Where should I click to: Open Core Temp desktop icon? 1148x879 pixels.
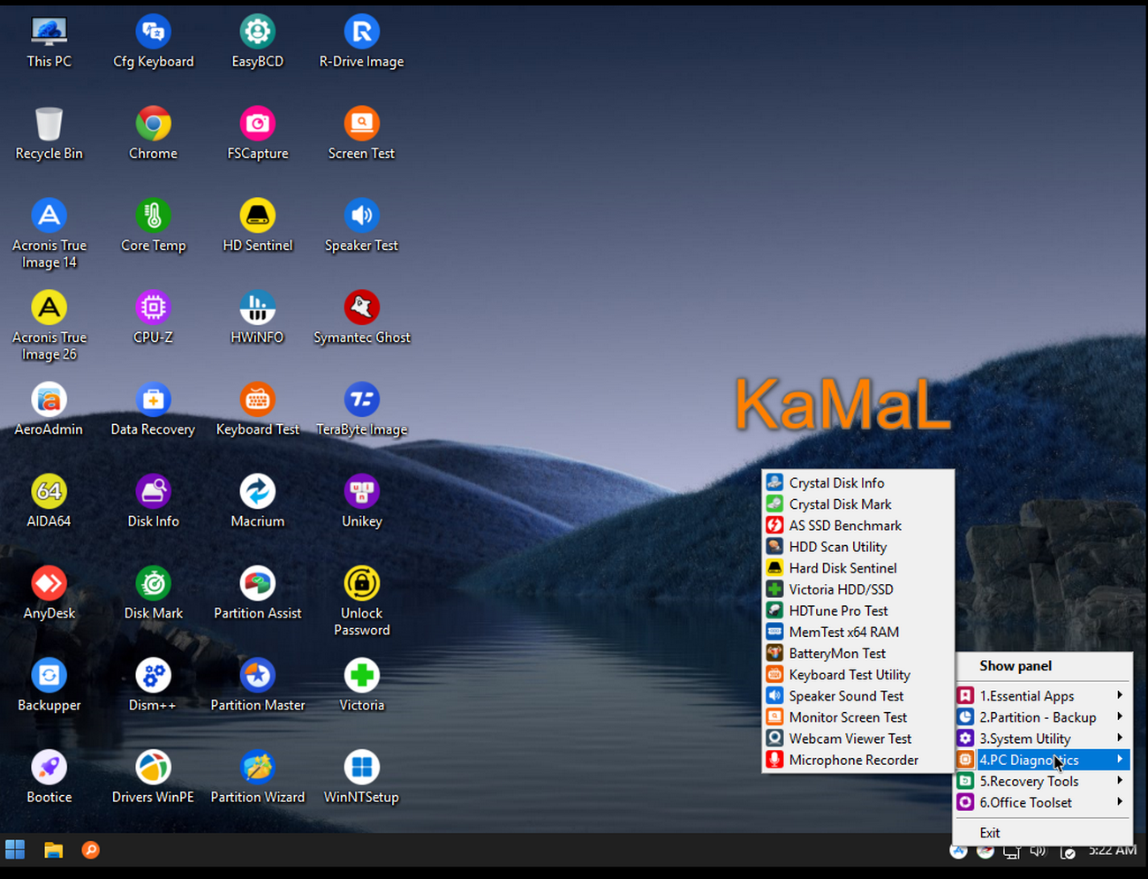pos(153,227)
